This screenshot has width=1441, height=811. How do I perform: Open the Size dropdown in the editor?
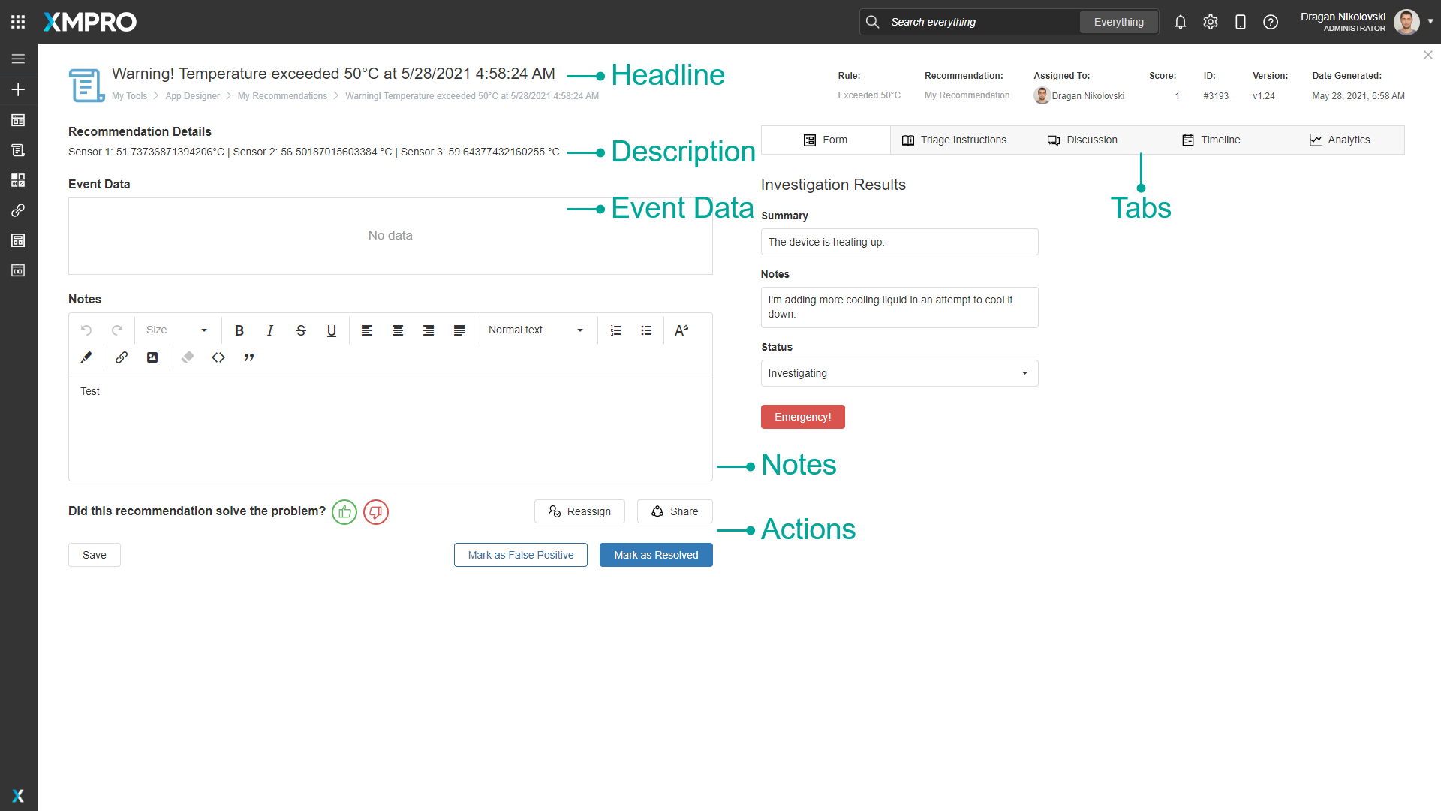click(177, 330)
